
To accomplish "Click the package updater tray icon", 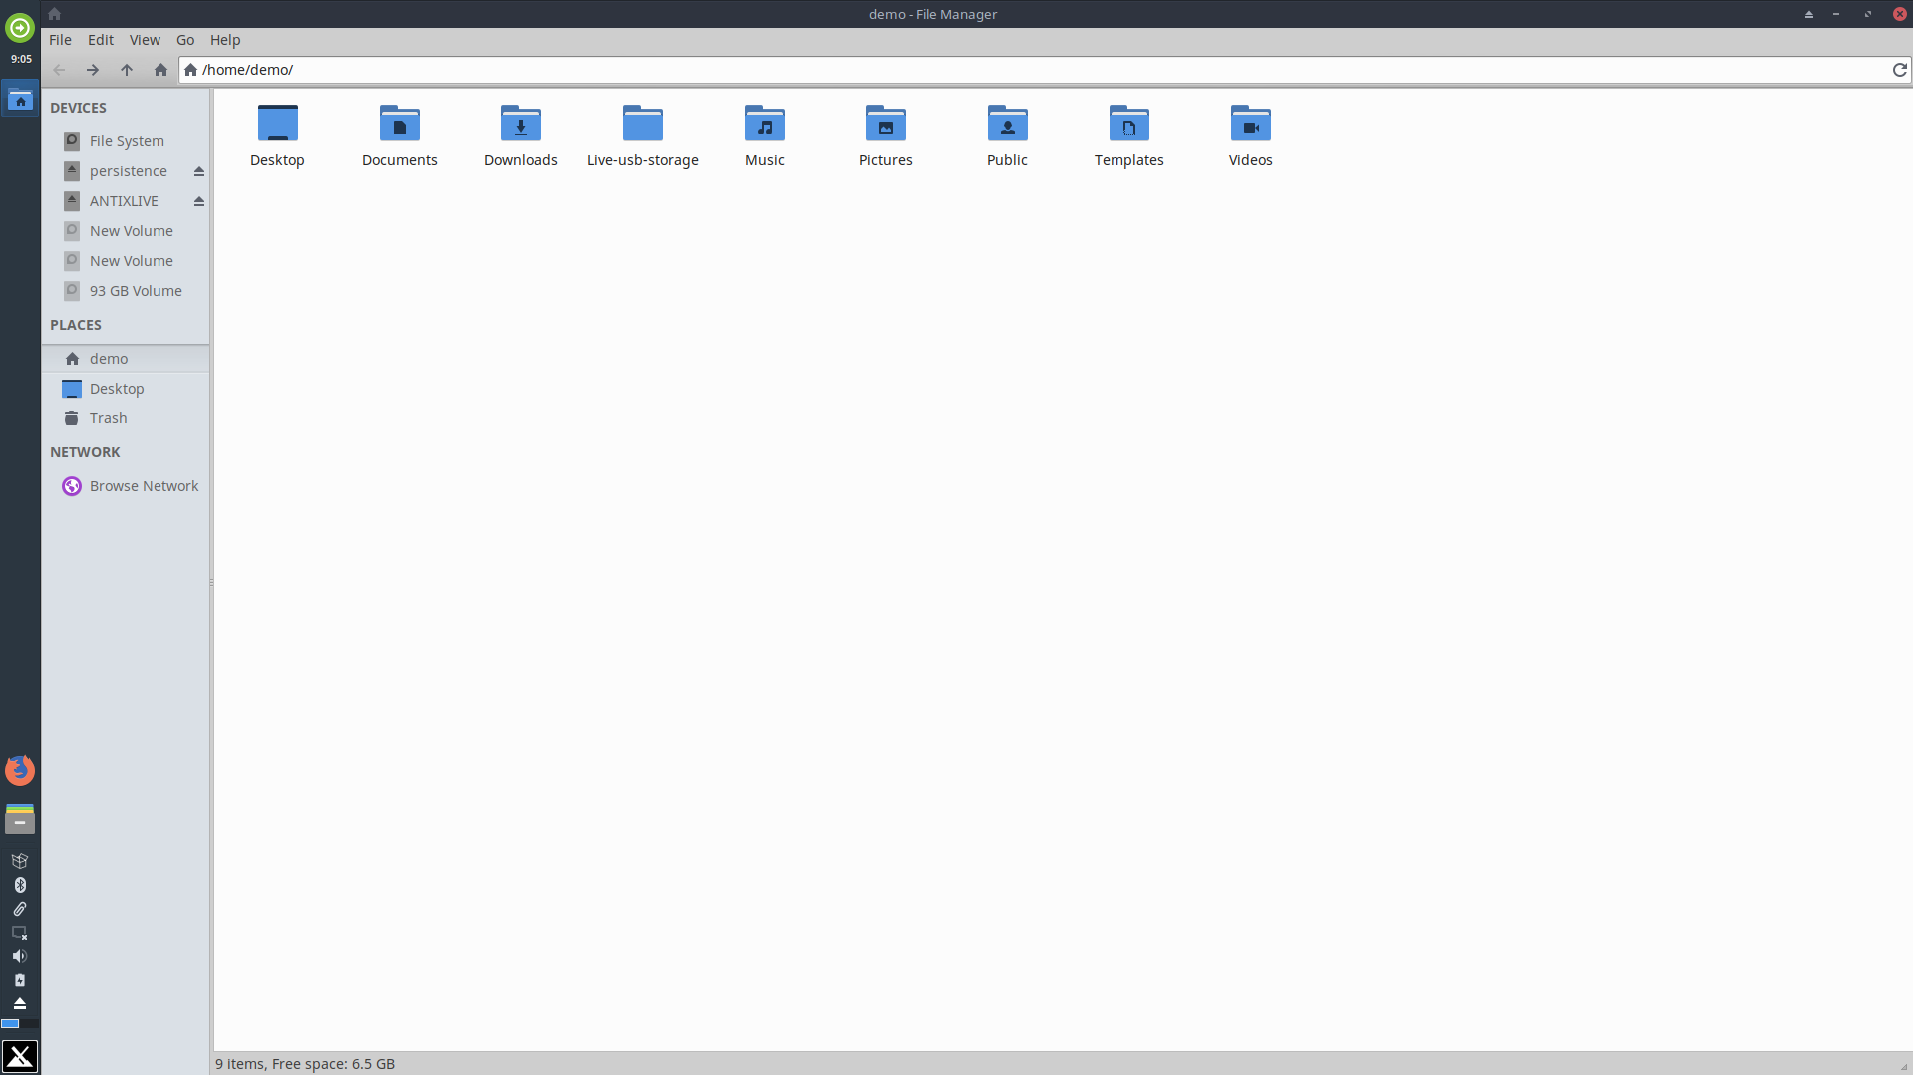I will coord(20,861).
